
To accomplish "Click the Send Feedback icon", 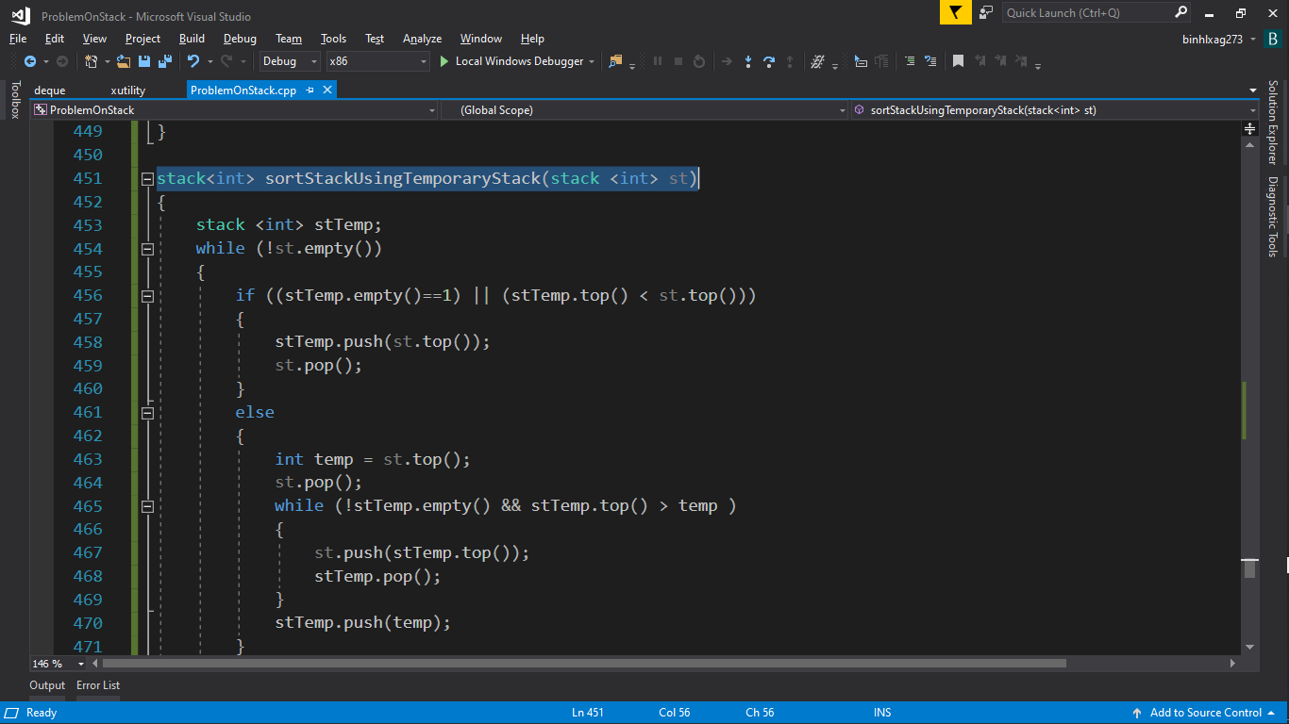I will click(x=986, y=12).
